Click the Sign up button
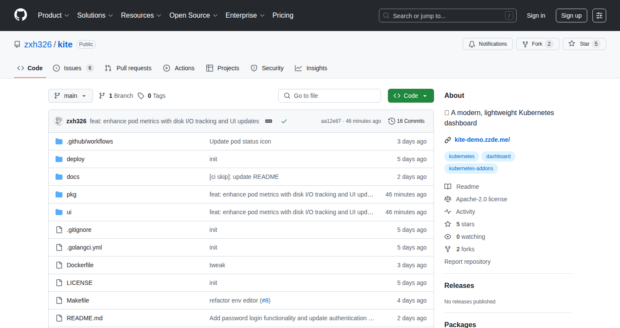620x328 pixels. pos(571,16)
